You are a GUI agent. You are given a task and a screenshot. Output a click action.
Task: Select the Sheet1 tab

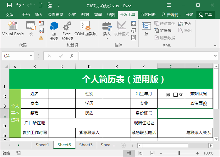(42, 145)
